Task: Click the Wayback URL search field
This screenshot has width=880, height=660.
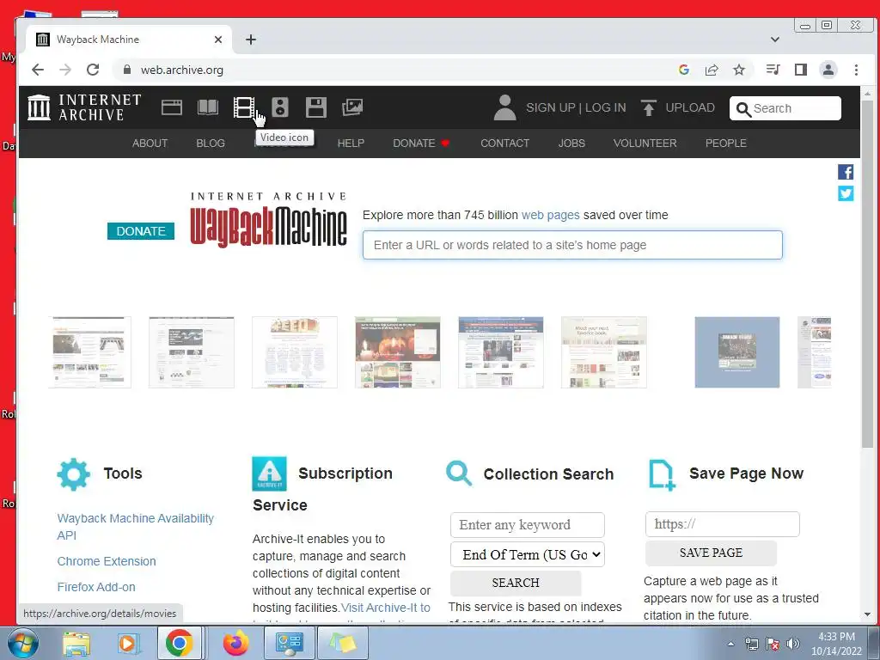Action: [x=572, y=245]
